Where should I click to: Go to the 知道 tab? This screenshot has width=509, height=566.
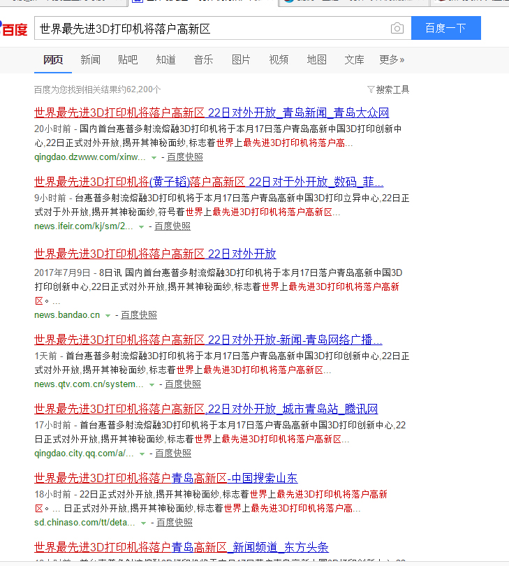pyautogui.click(x=166, y=59)
